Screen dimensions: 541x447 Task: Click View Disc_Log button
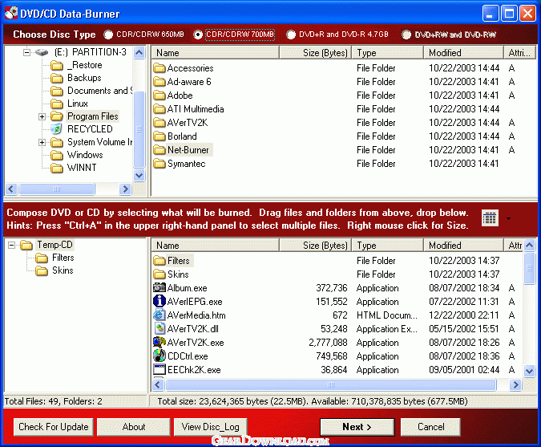click(211, 427)
